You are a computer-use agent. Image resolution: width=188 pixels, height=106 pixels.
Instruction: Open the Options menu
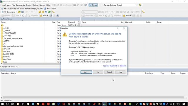(x=35, y=5)
